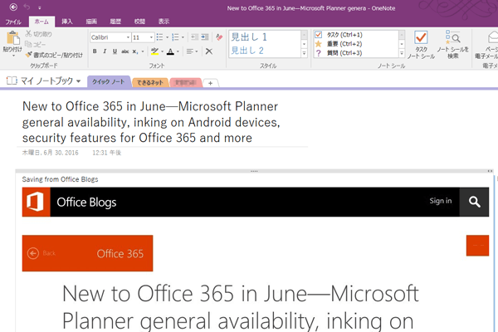
Task: Apply the black font color
Action: pos(170,51)
